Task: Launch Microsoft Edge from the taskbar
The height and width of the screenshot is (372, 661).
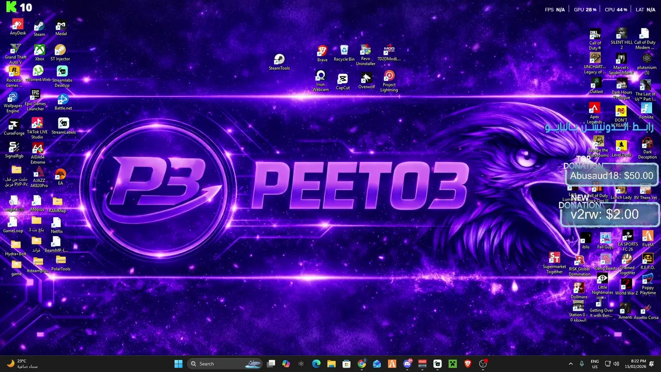Action: point(316,364)
